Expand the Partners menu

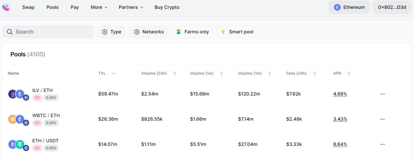(x=131, y=7)
